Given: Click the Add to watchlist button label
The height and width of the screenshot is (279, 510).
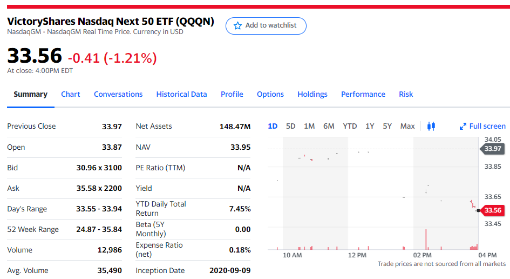Looking at the screenshot, I should (x=270, y=25).
